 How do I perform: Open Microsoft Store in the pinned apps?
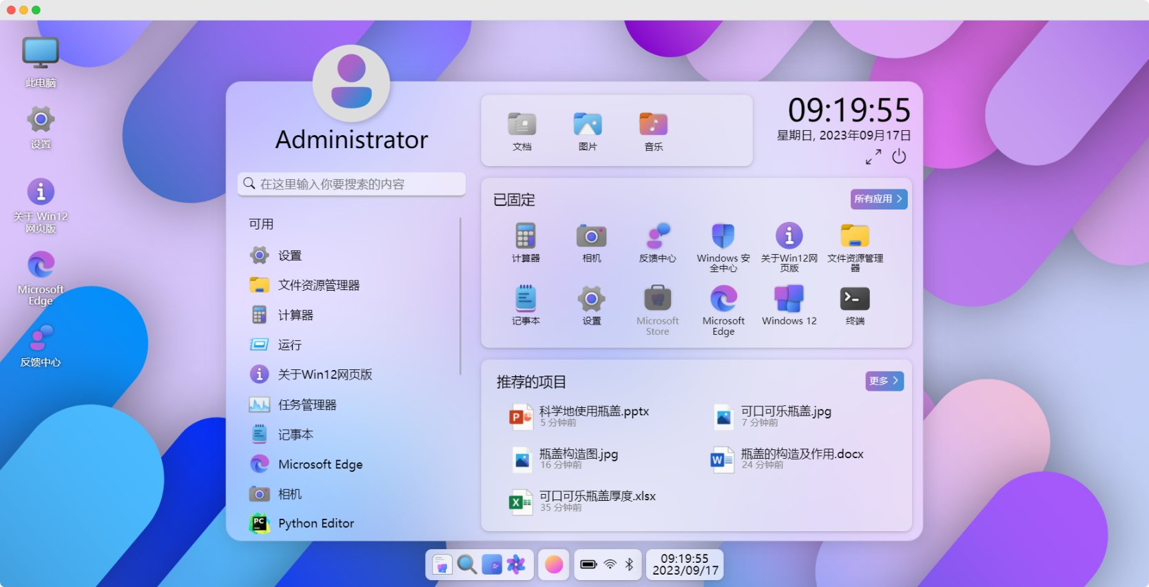coord(657,310)
